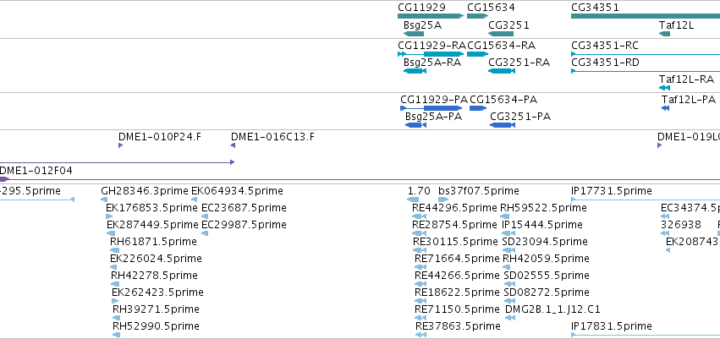Select the CG3251-PA protein glyph
720x339 pixels.
point(503,125)
